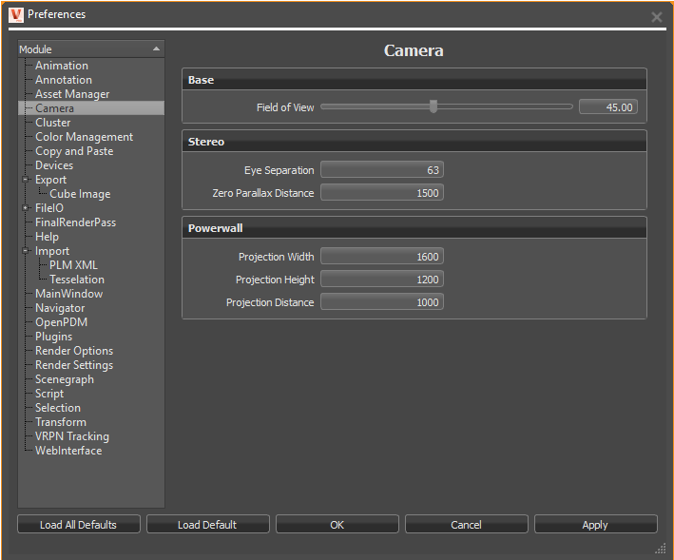Select MainWindow preferences
The image size is (674, 560).
click(68, 294)
